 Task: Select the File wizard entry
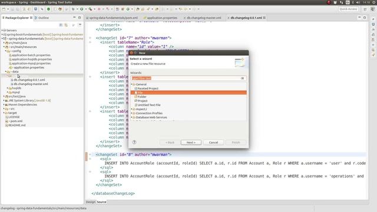(188, 92)
